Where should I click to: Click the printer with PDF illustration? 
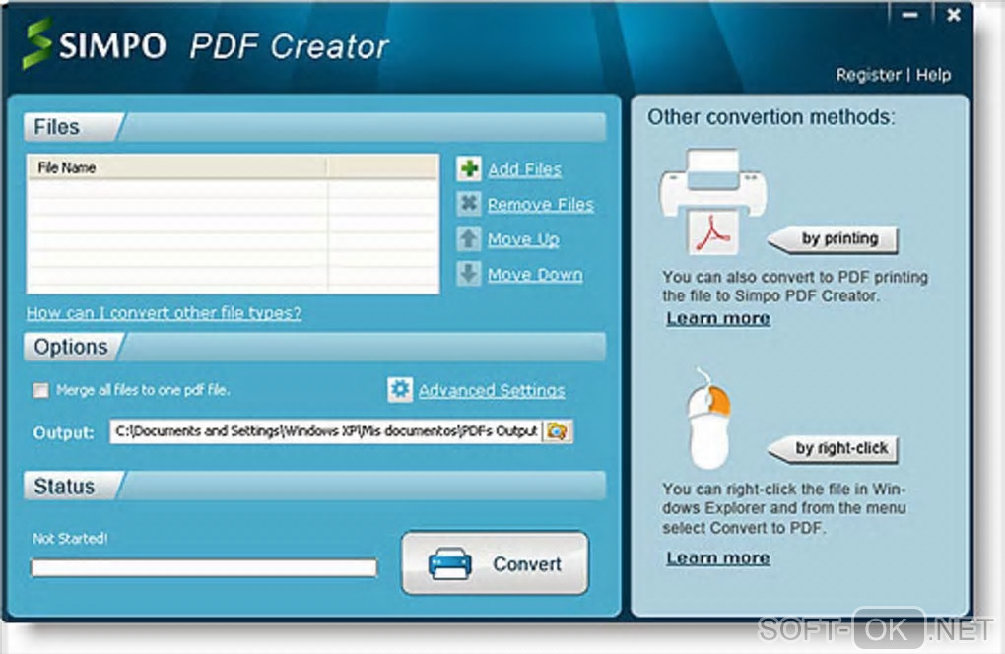click(713, 203)
